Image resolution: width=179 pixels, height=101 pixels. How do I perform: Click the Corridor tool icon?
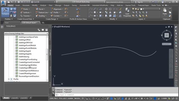coord(52,16)
